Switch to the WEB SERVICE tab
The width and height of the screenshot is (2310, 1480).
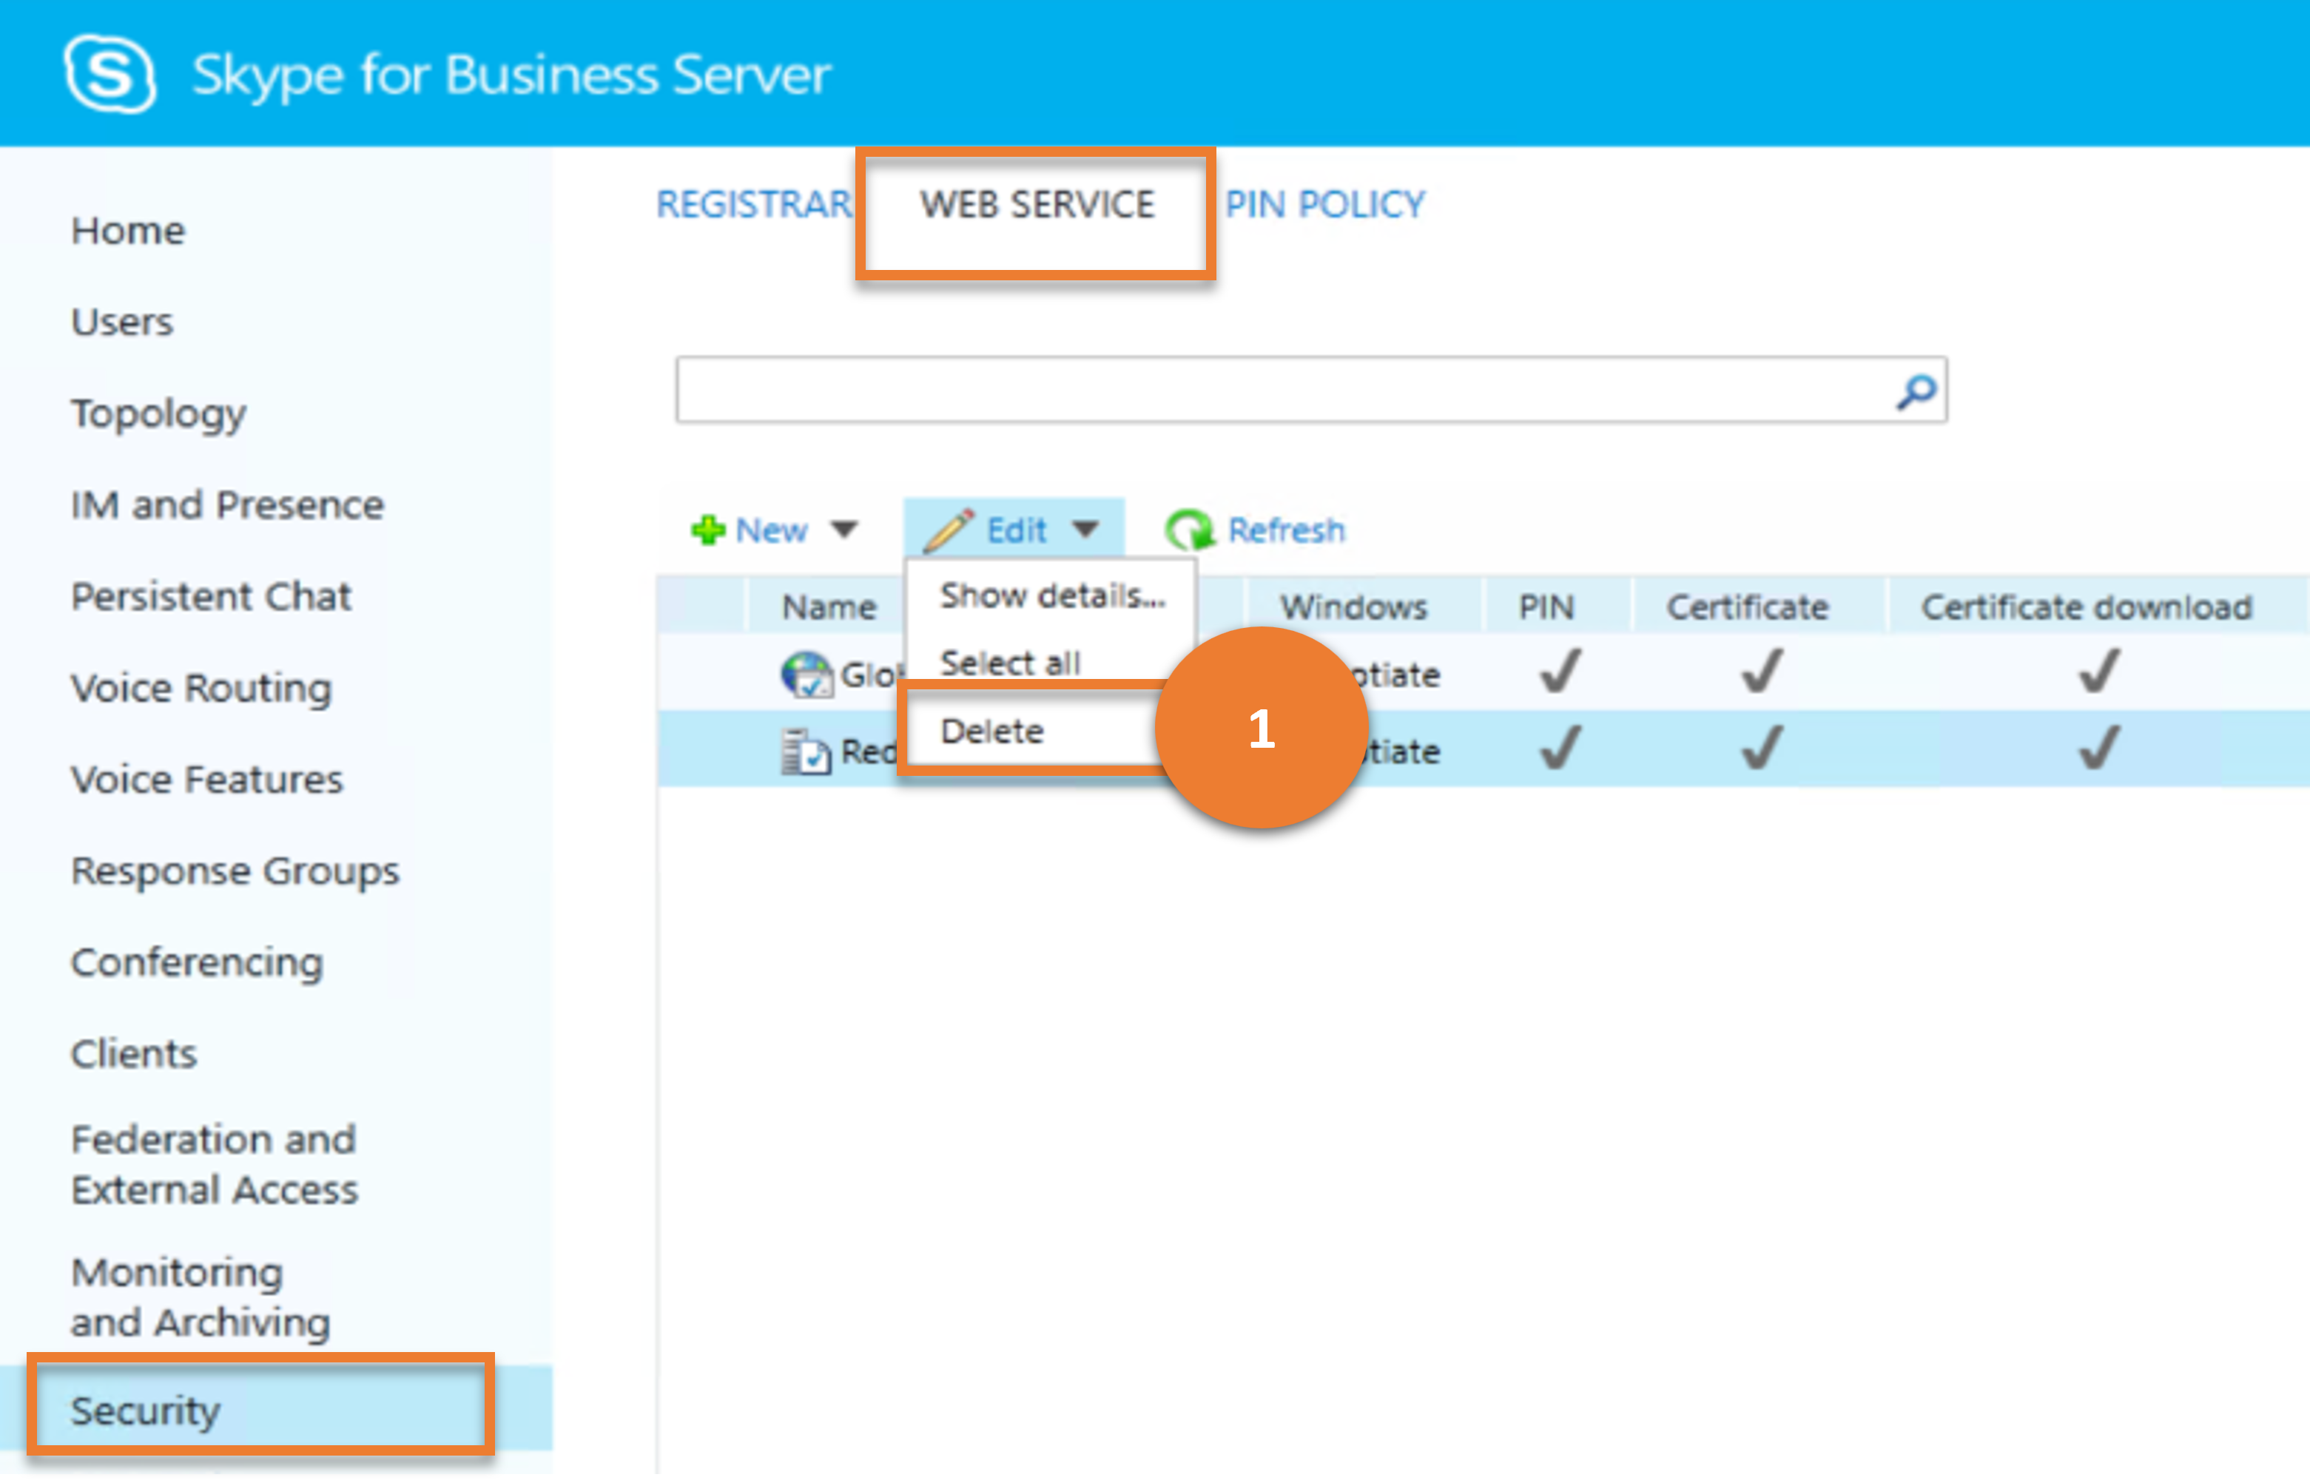pyautogui.click(x=1037, y=205)
